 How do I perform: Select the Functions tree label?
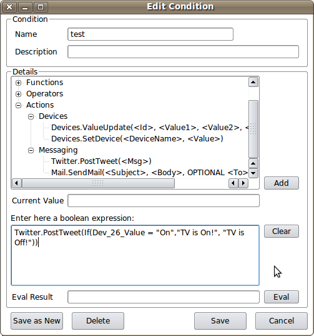(x=45, y=83)
